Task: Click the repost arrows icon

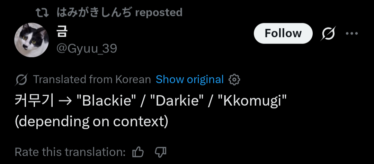Action: (x=43, y=13)
